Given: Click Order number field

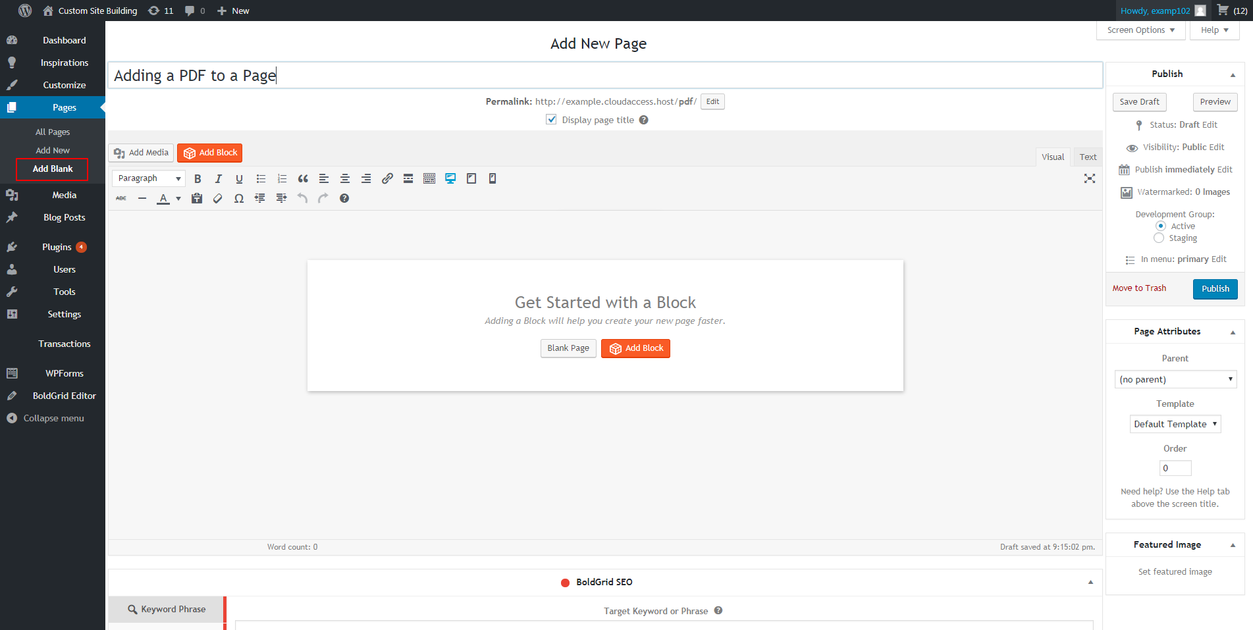Looking at the screenshot, I should (x=1175, y=468).
